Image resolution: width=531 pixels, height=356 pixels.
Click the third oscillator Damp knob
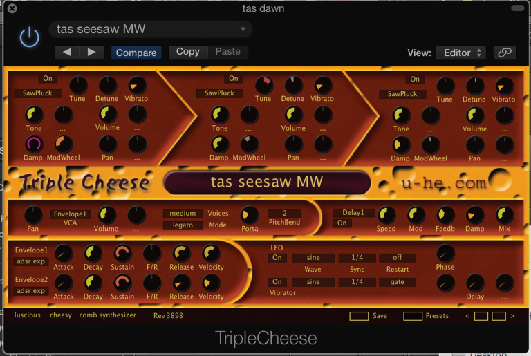coord(401,144)
